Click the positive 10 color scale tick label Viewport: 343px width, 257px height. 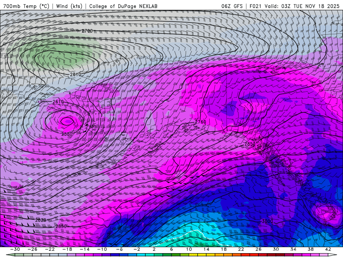[x=189, y=249]
